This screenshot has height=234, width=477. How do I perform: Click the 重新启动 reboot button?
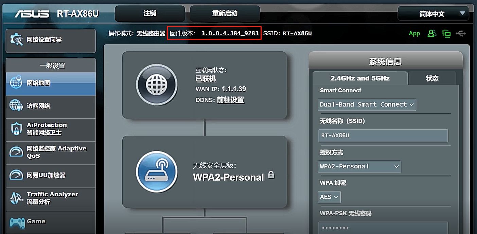225,14
